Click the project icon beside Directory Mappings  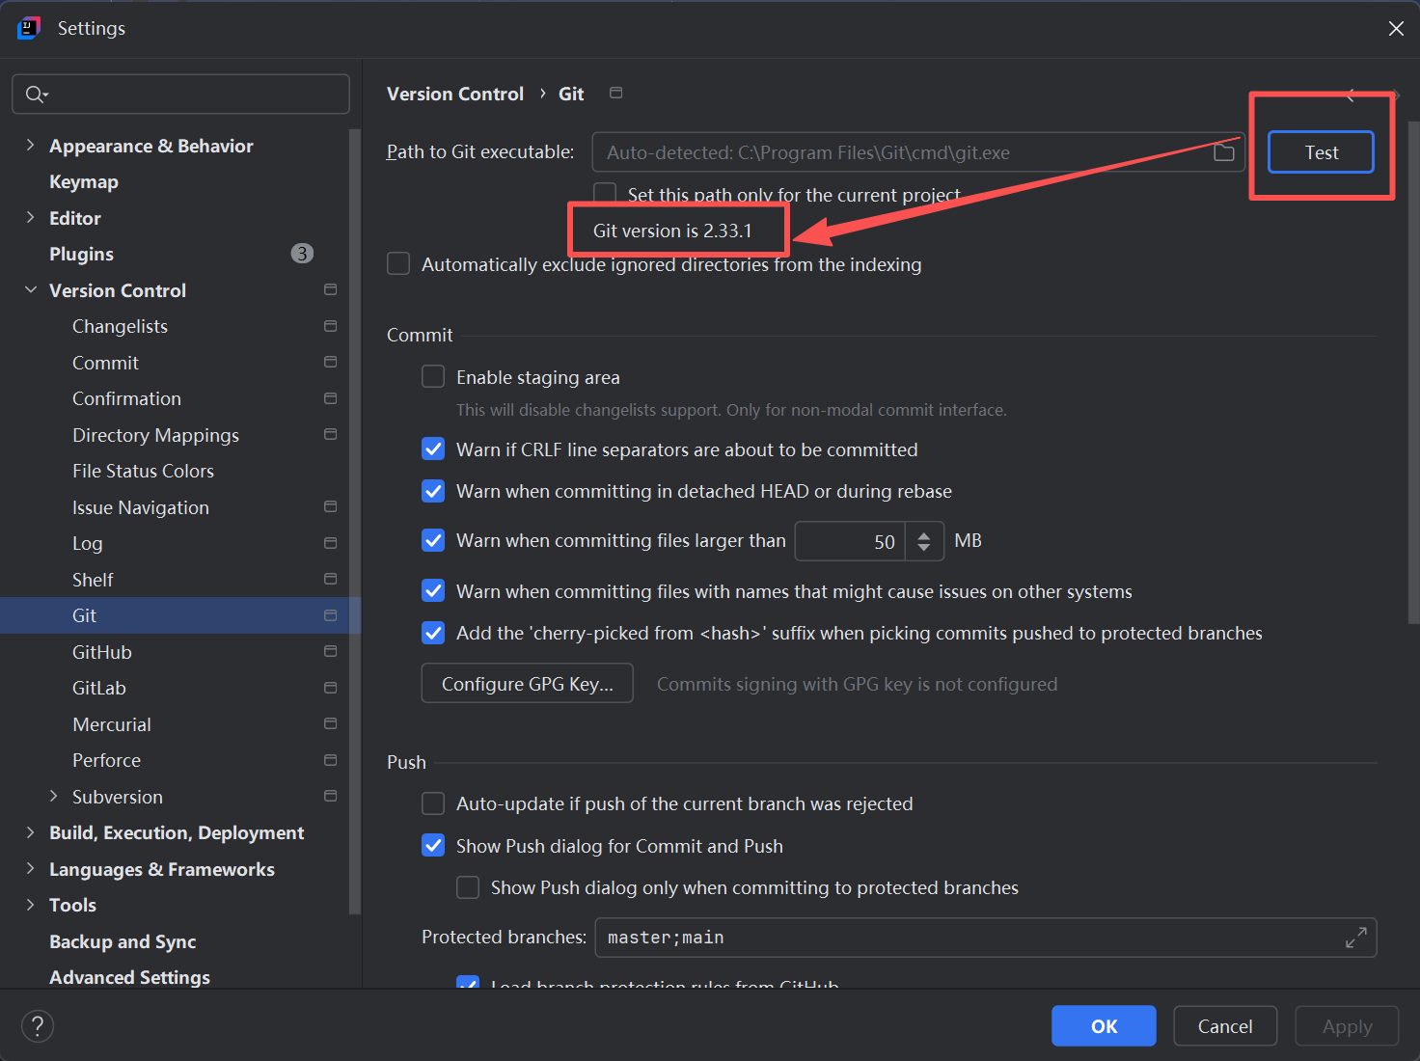(330, 434)
